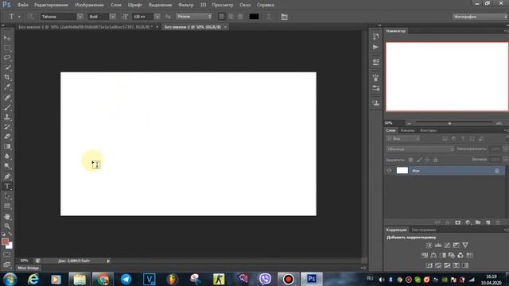The image size is (509, 286).
Task: Toggle filter for pixel layers
Action: 445,138
